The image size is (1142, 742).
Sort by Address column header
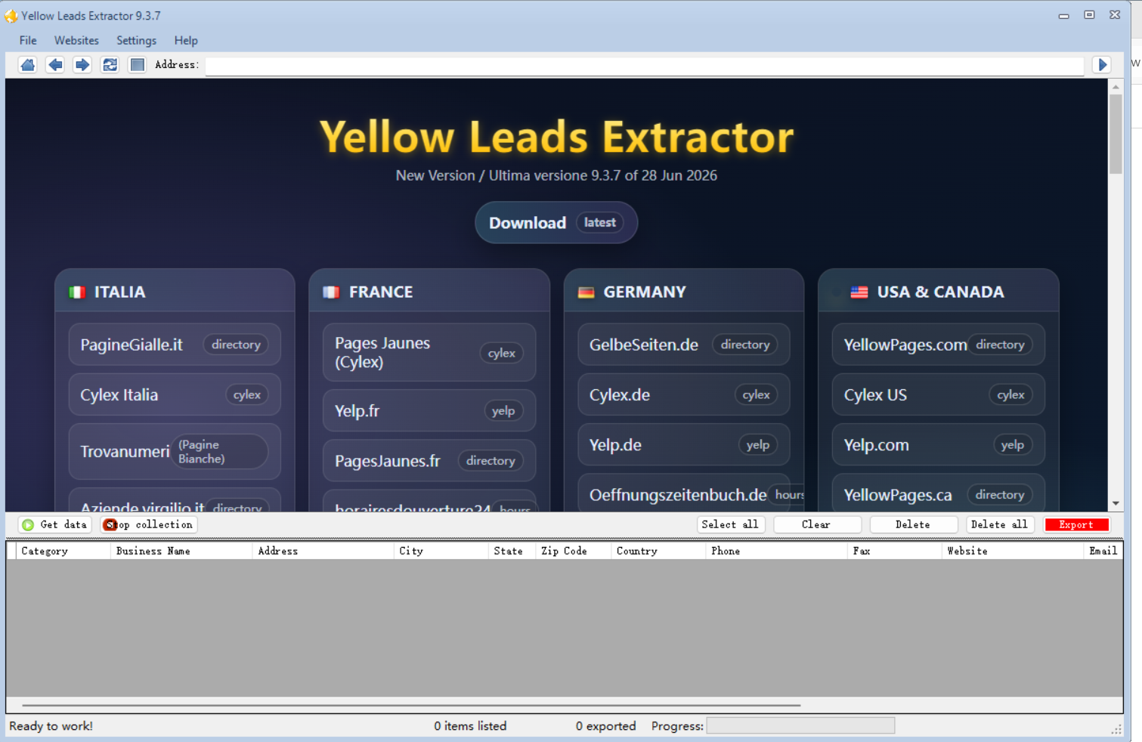323,551
